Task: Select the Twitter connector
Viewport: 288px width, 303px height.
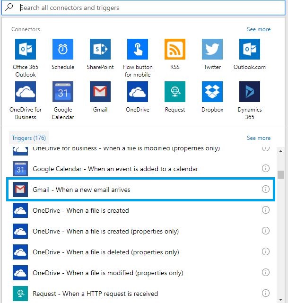Action: [212, 49]
